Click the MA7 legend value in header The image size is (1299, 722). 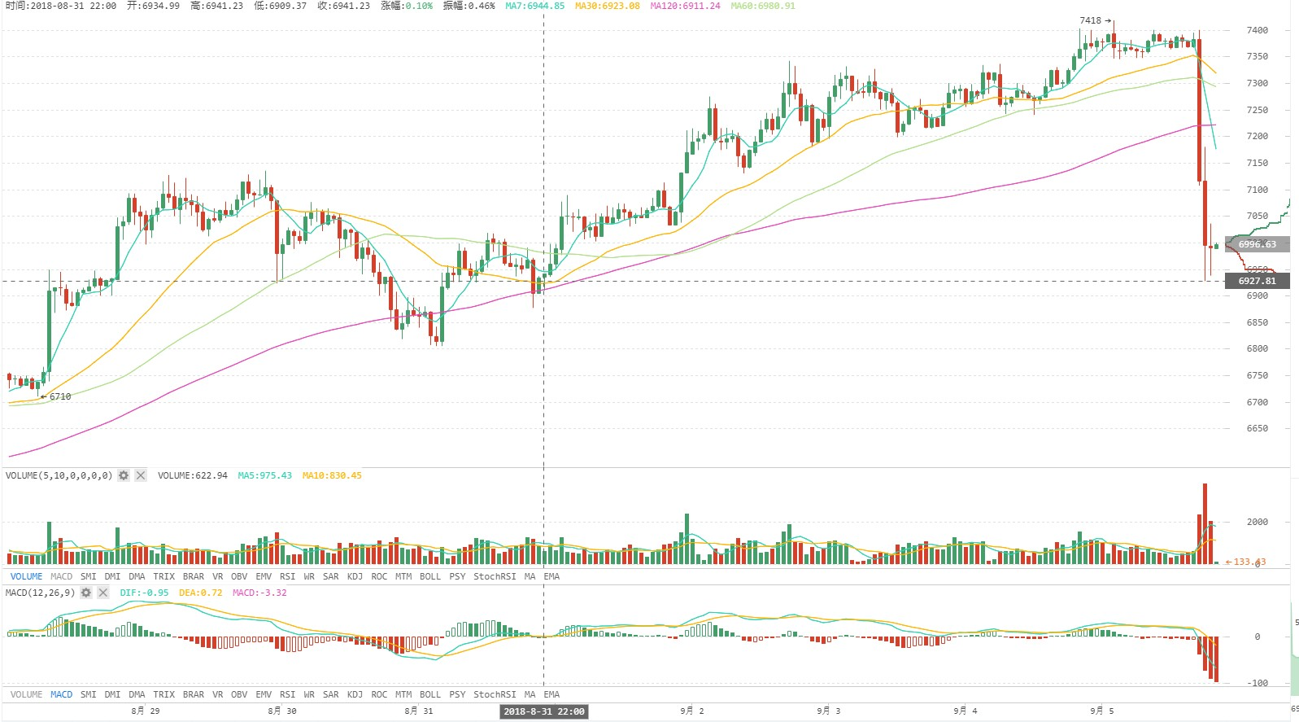pyautogui.click(x=534, y=6)
